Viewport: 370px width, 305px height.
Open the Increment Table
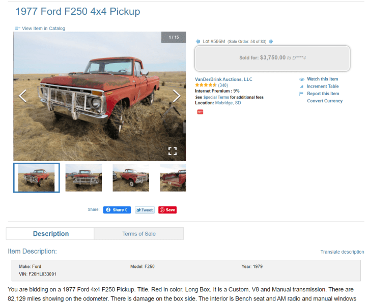tap(322, 86)
